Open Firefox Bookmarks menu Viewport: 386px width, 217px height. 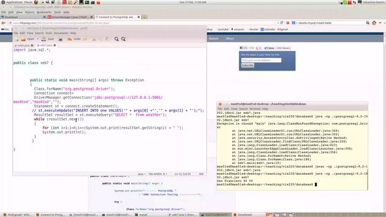(44, 12)
